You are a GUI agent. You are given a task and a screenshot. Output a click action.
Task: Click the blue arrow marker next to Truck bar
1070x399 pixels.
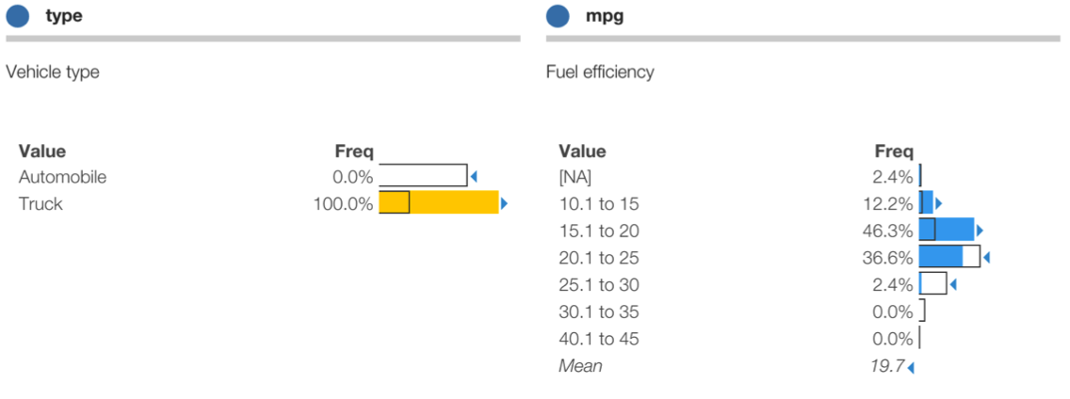(x=504, y=203)
